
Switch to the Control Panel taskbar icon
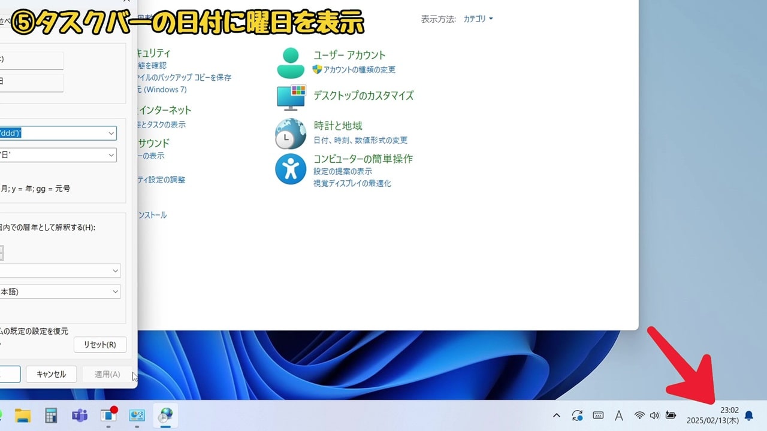(x=137, y=415)
